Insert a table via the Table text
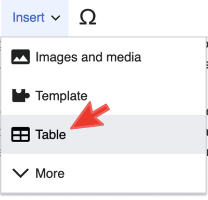Image resolution: width=208 pixels, height=200 pixels. coord(50,134)
